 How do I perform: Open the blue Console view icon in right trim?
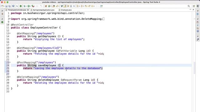pos(198,31)
